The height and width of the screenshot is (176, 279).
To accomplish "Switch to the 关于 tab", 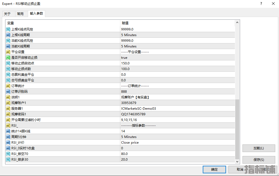I will [7, 14].
